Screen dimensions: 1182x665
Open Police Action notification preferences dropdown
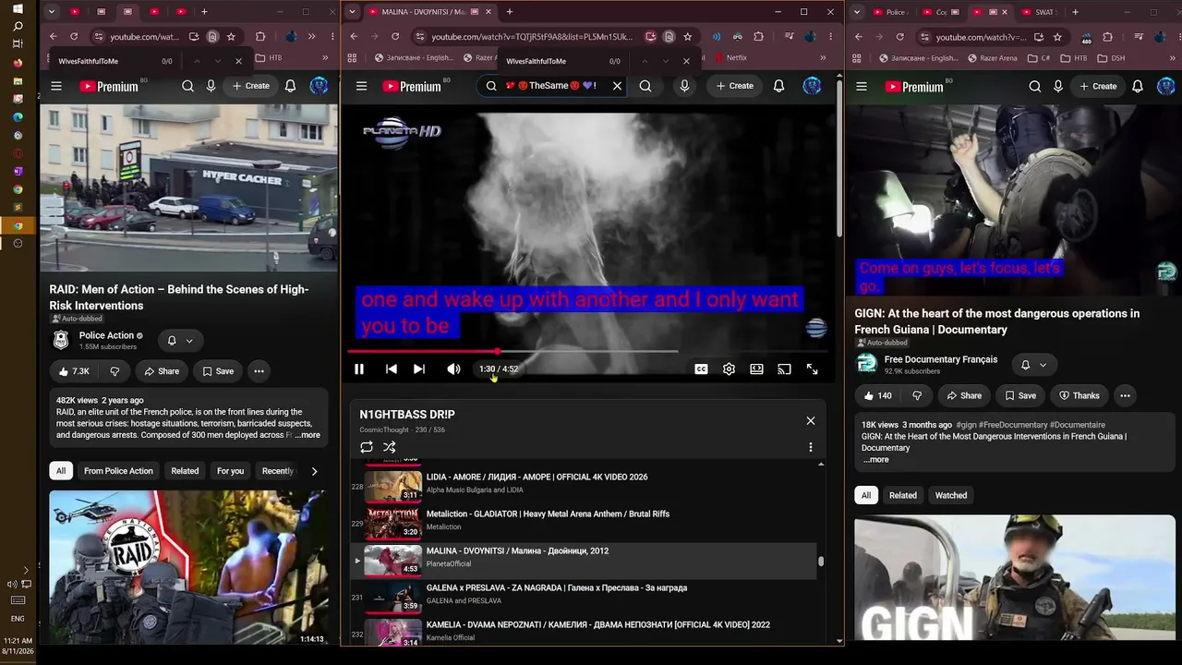[180, 341]
